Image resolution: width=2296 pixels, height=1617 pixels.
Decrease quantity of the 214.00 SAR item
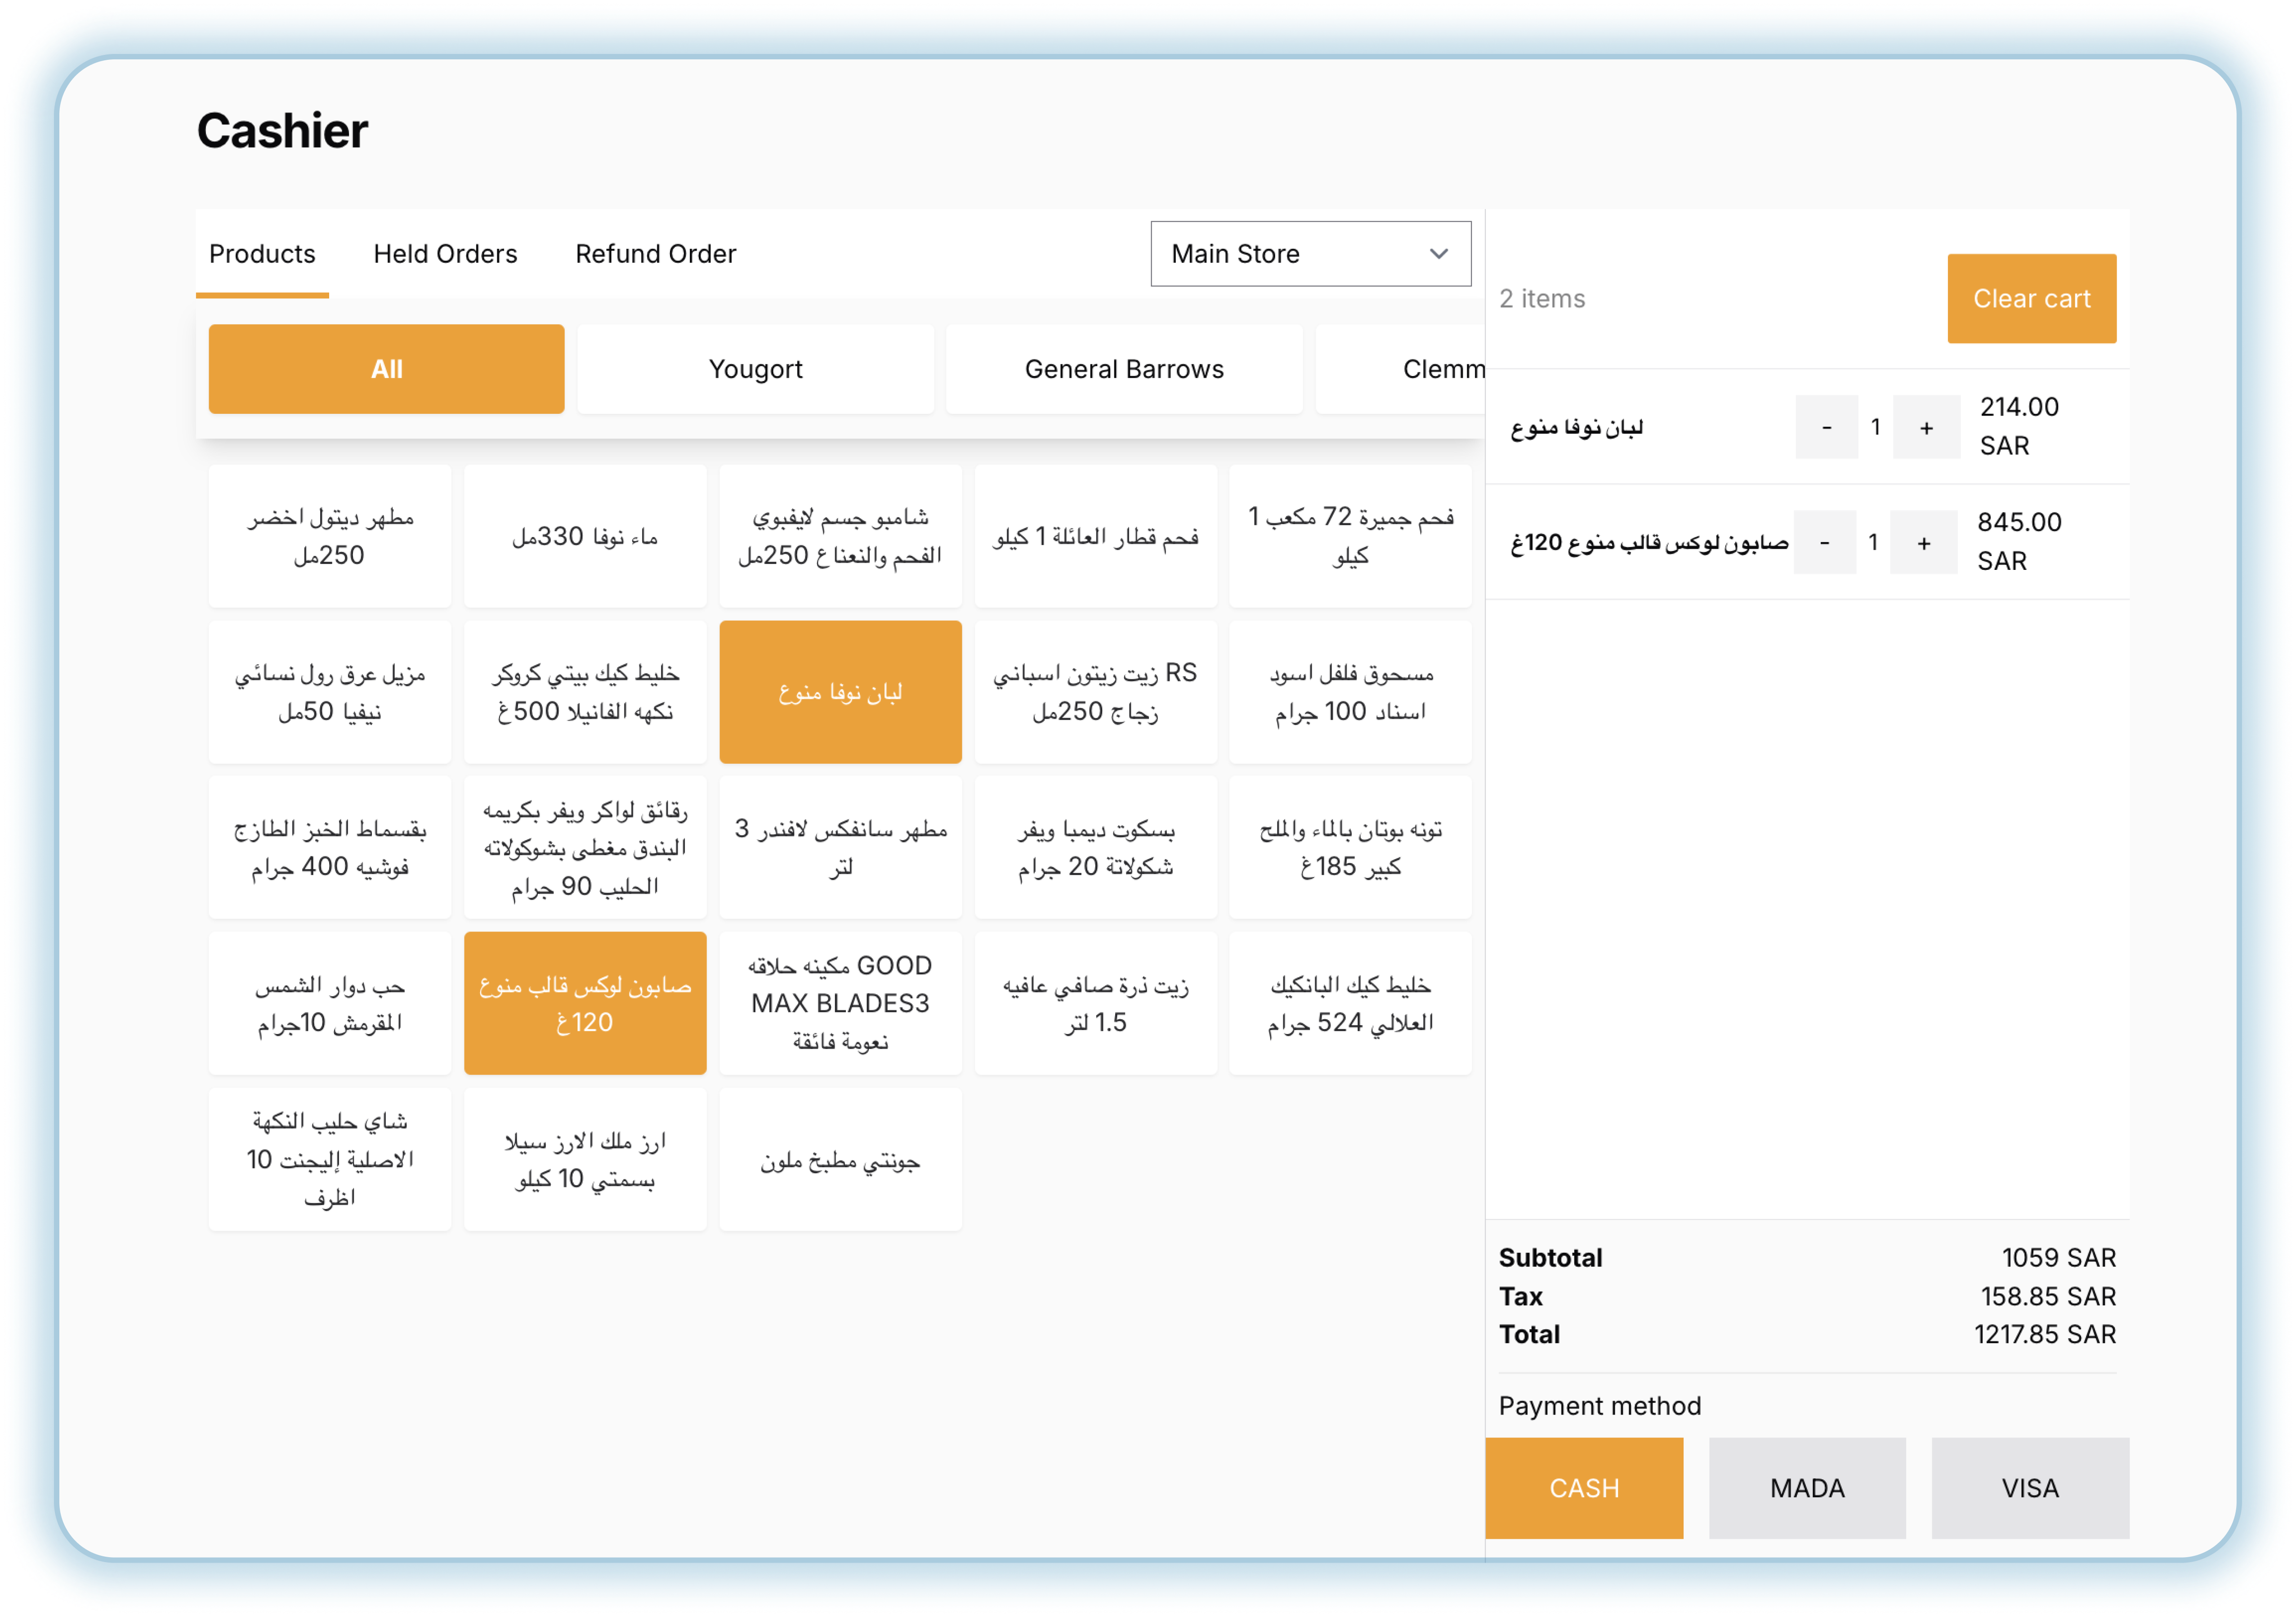pyautogui.click(x=1826, y=427)
